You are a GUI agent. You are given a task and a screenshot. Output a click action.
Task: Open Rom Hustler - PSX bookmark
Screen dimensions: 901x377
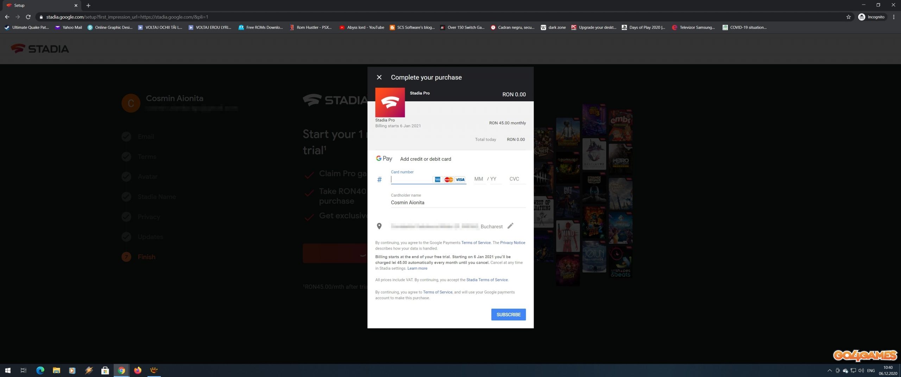(311, 27)
